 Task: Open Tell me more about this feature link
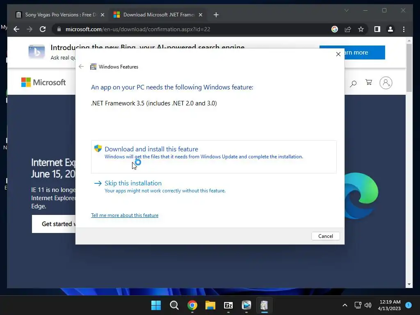(x=125, y=215)
